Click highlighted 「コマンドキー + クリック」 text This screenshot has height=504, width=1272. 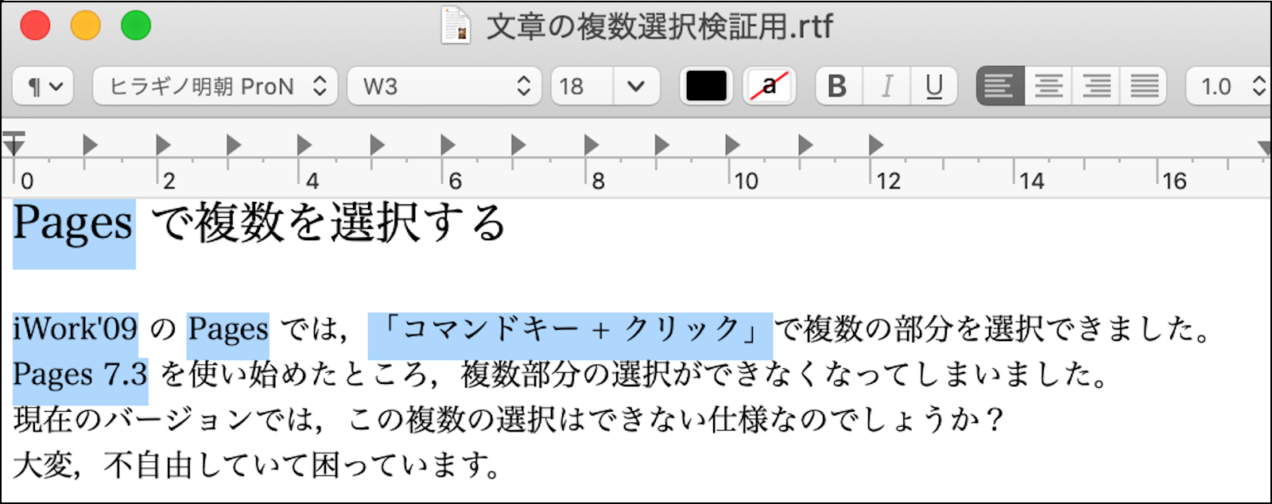(570, 328)
